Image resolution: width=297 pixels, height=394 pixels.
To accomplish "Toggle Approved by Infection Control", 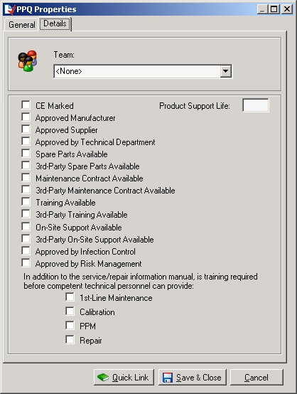I will click(x=26, y=251).
